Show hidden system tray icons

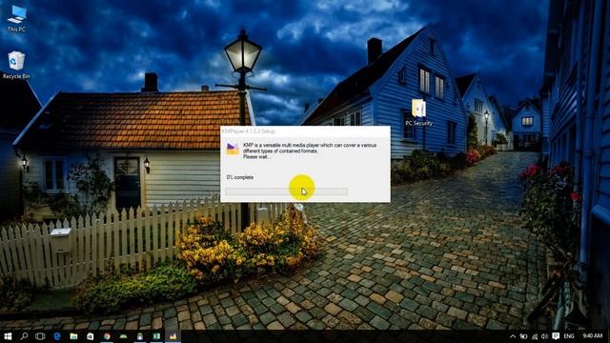pyautogui.click(x=513, y=336)
